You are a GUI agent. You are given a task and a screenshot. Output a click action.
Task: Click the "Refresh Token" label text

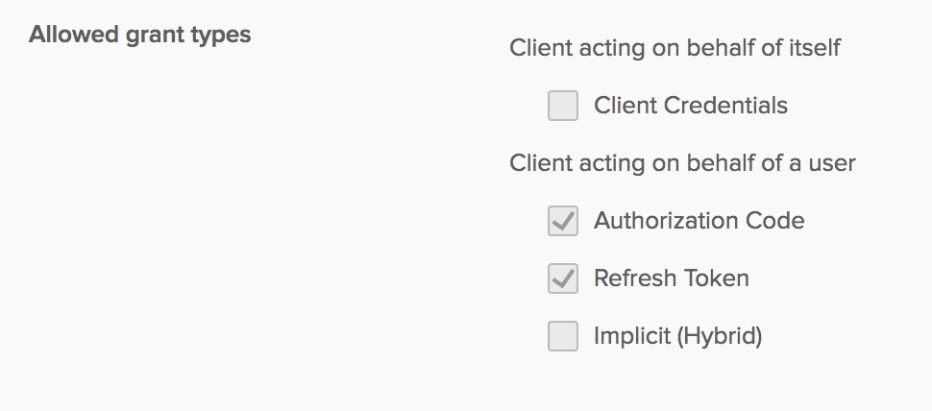(x=671, y=278)
